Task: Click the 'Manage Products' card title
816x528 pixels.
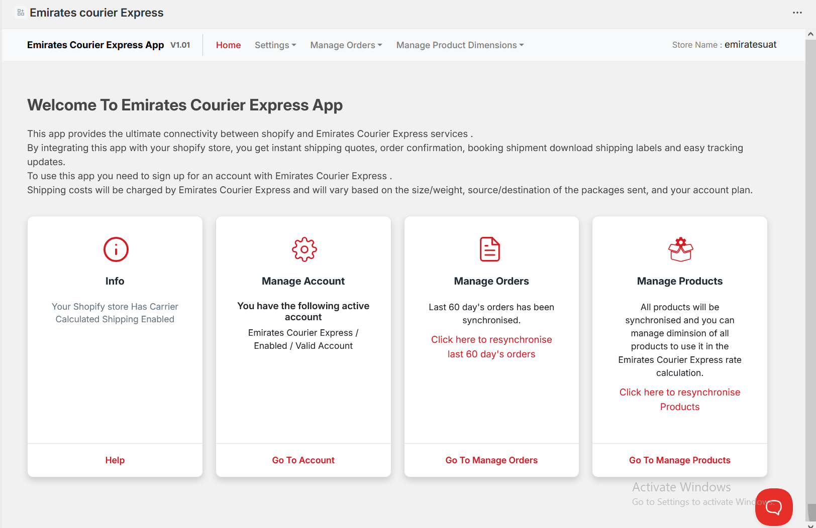Action: pos(680,281)
